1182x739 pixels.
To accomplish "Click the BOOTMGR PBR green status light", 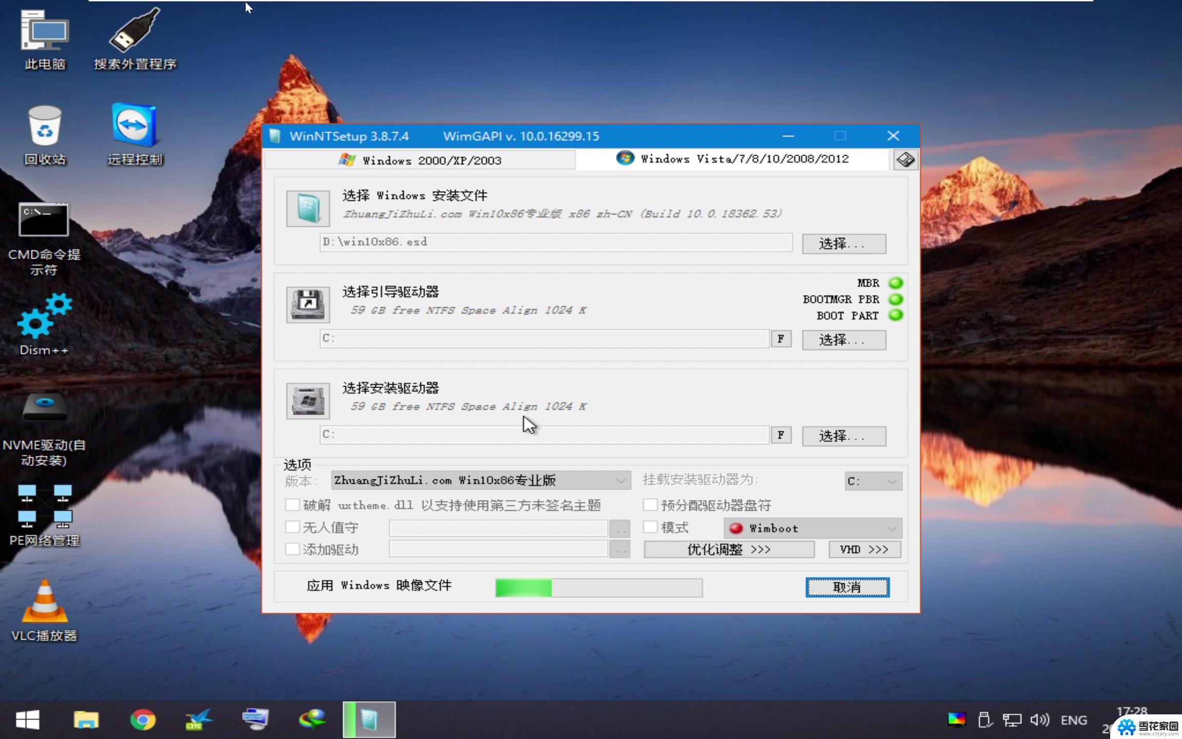I will click(x=896, y=299).
